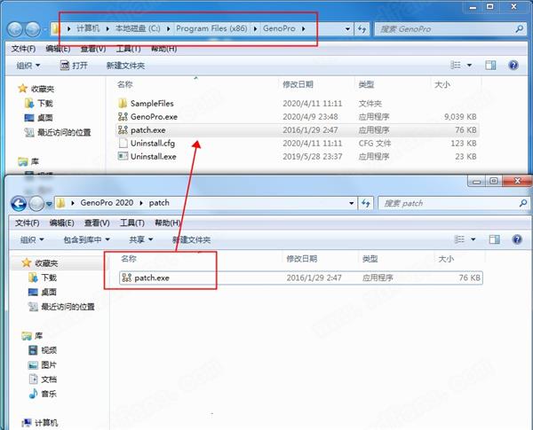533x430 pixels.
Task: Toggle preview pane in patch window
Action: tap(494, 239)
